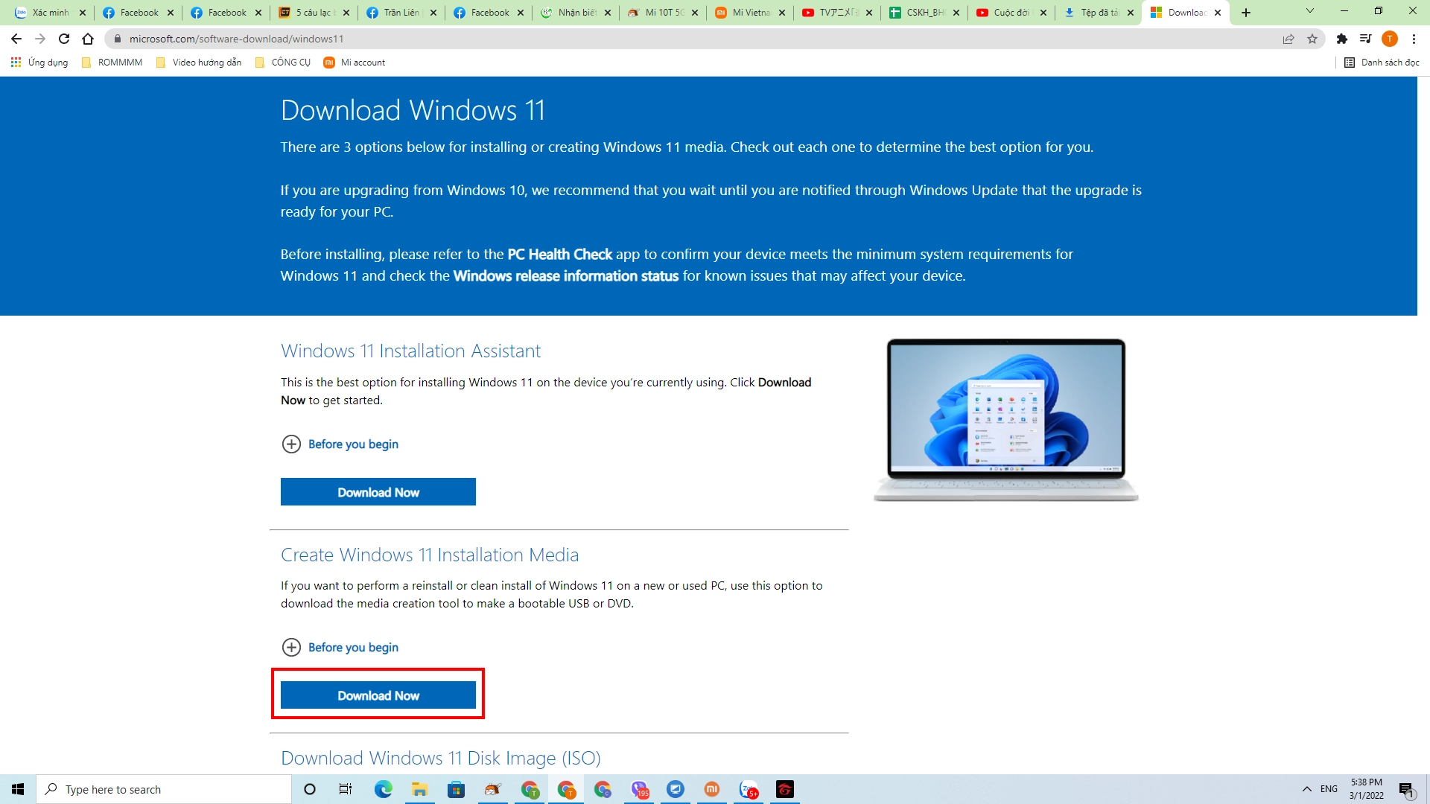This screenshot has width=1430, height=804.
Task: Open the Video hướng dẫn bookmark folder
Action: 199,63
